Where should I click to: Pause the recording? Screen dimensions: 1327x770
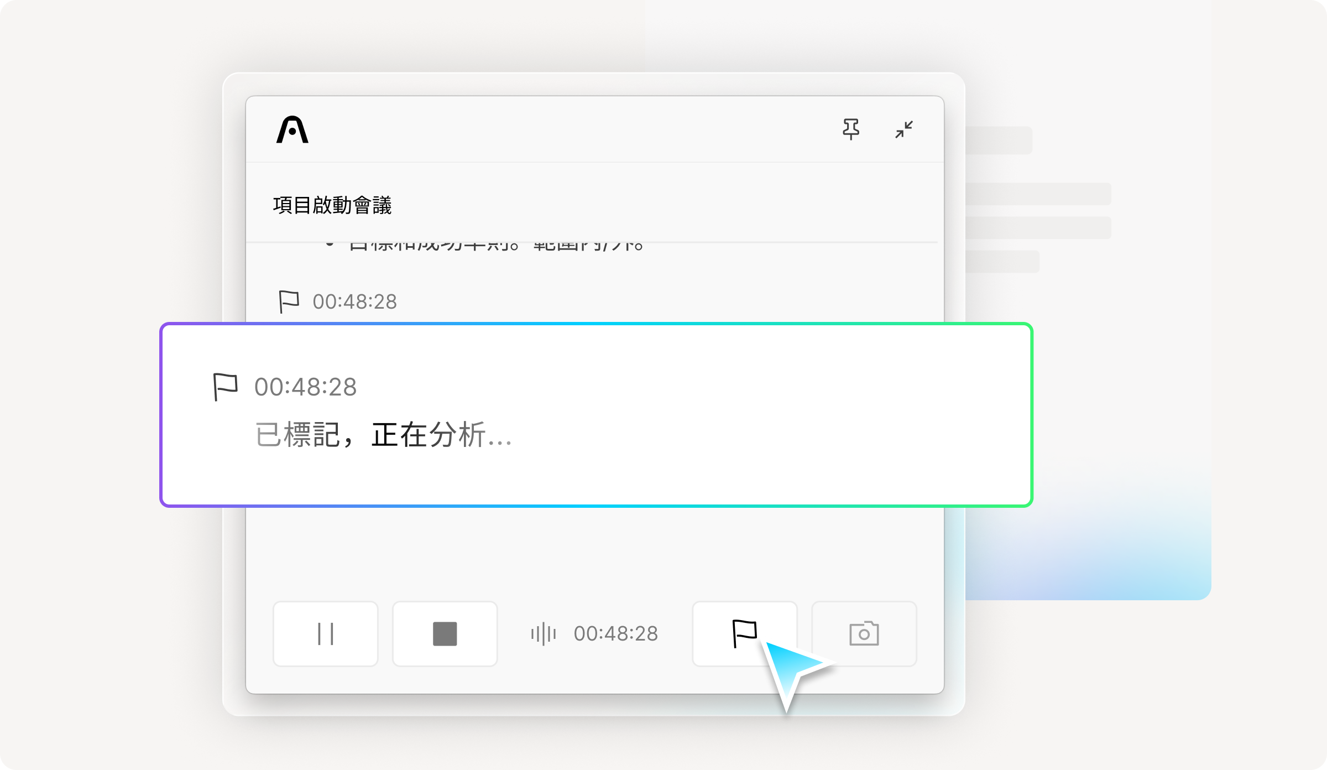pos(326,634)
